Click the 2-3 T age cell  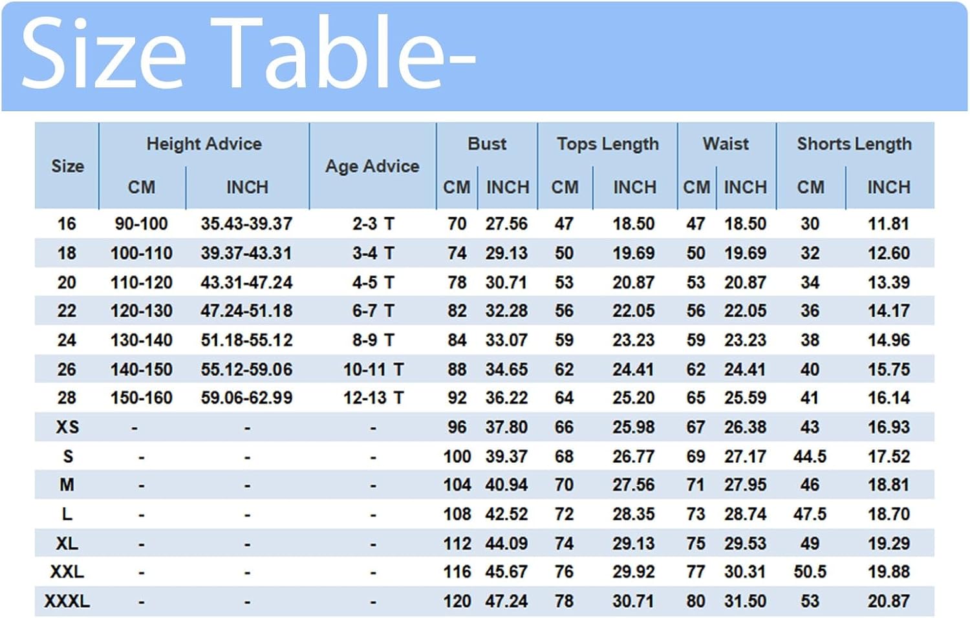pos(373,224)
